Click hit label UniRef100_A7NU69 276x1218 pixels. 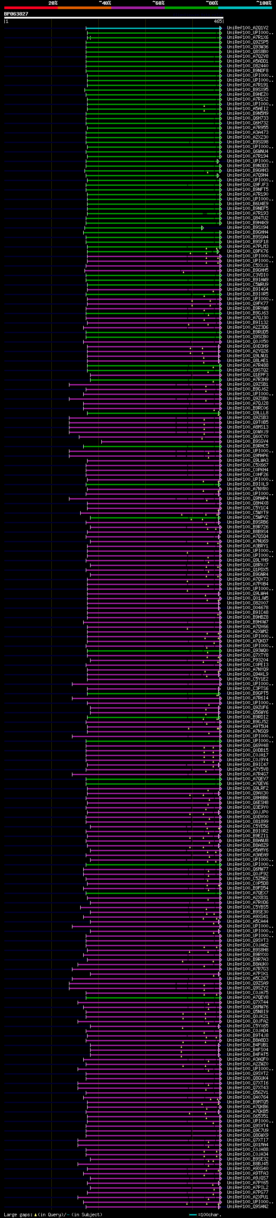pos(248,541)
